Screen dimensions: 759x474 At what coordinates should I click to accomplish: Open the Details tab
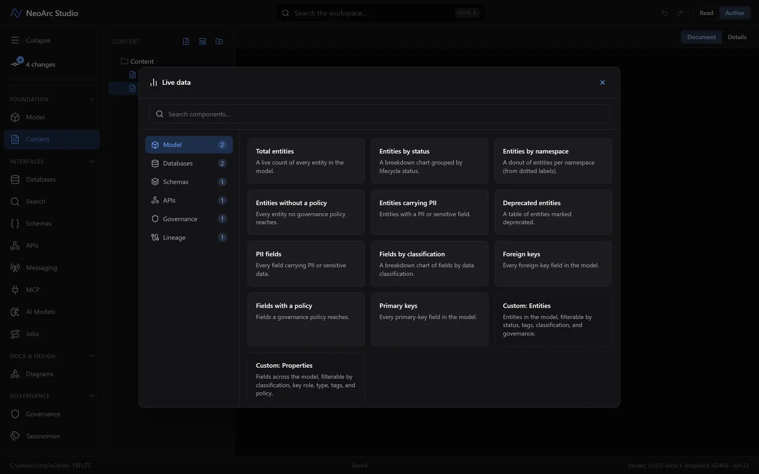pos(737,37)
